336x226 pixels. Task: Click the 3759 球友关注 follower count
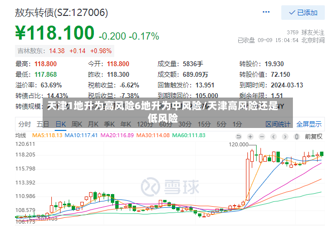305,32
